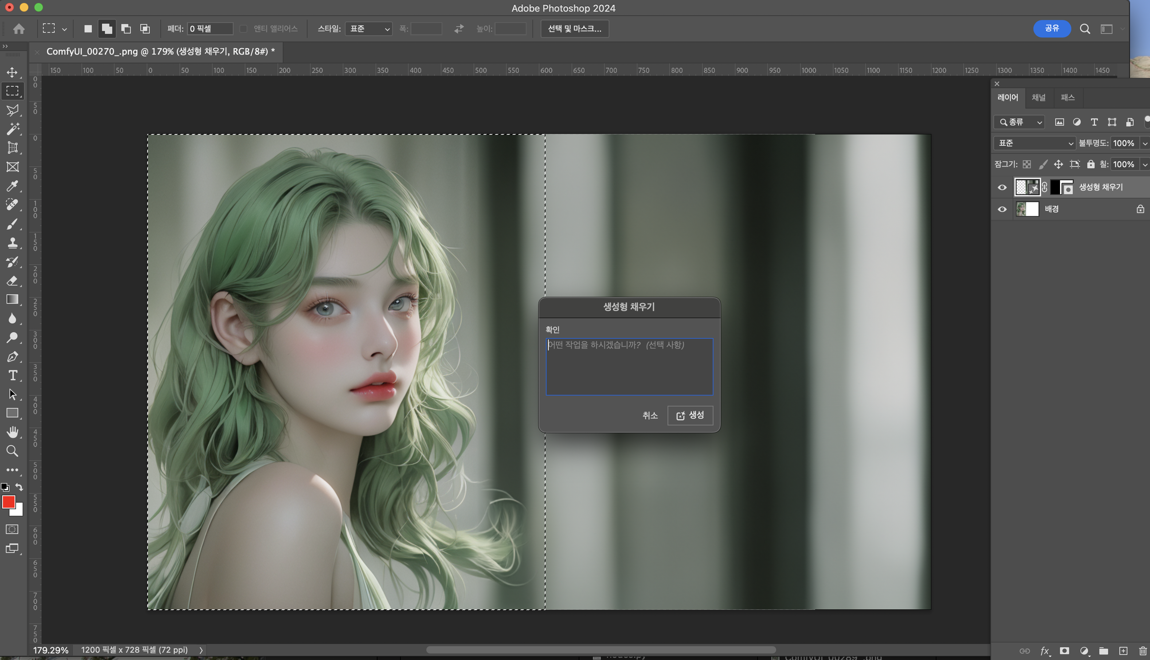Switch to the 패스 tab
The height and width of the screenshot is (660, 1150).
tap(1068, 98)
